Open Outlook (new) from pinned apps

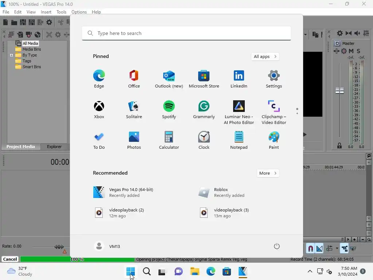click(x=169, y=79)
